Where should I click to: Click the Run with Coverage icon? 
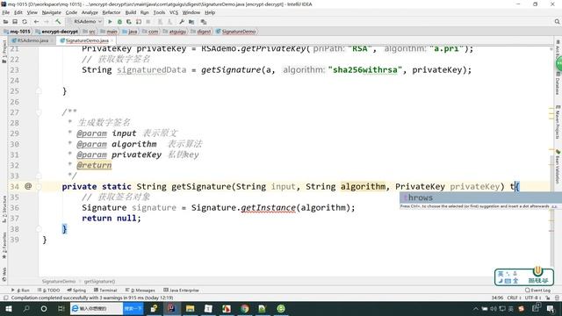pyautogui.click(x=129, y=22)
